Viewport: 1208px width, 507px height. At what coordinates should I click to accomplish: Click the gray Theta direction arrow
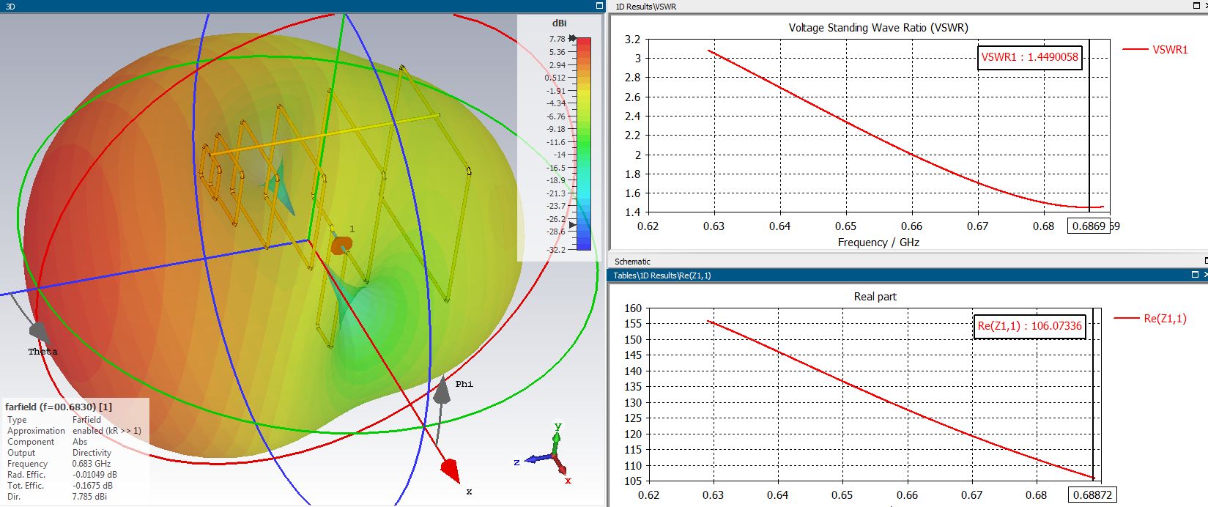coord(38,333)
